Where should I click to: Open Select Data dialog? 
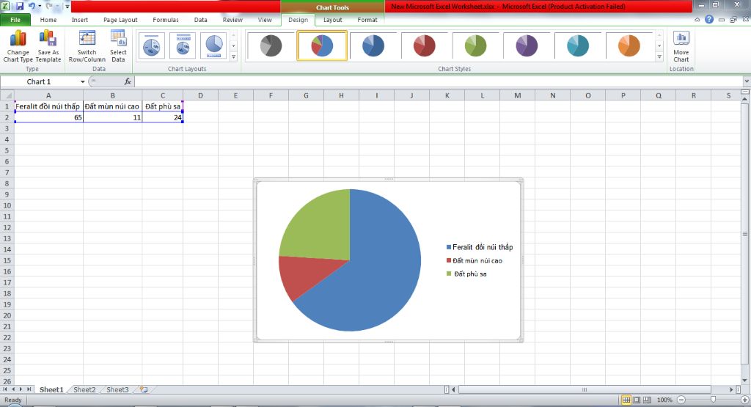point(118,46)
